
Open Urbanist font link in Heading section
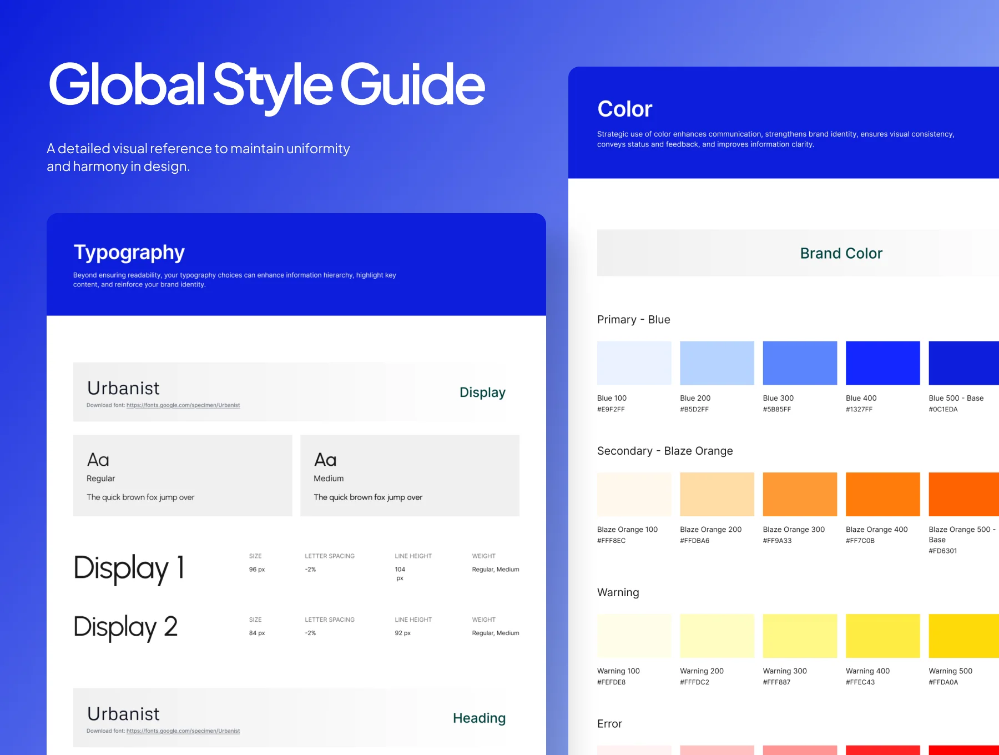coord(183,731)
